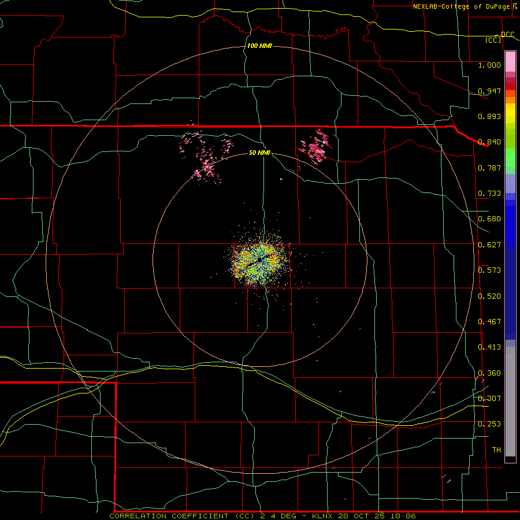520x520 pixels.
Task: Click the 100 NMI range ring label
Action: (x=259, y=46)
